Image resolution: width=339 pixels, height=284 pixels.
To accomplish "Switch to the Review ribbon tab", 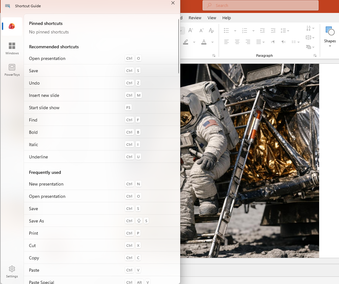I will 195,18.
